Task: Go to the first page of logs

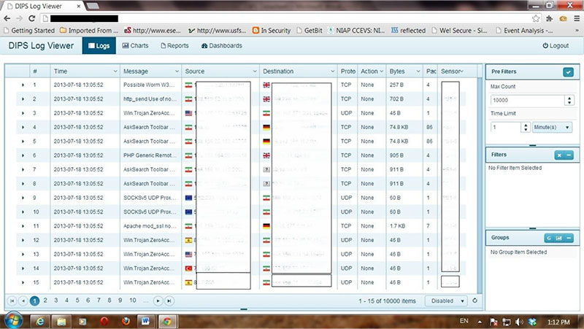Action: tap(12, 301)
